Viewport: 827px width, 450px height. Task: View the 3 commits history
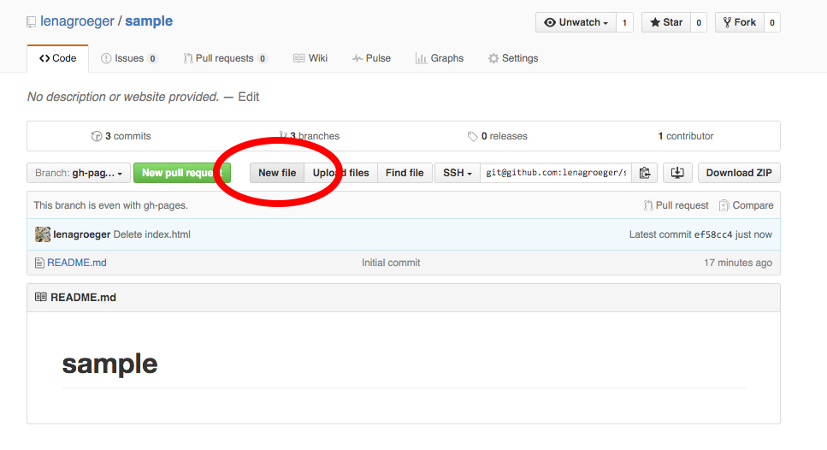pos(121,136)
